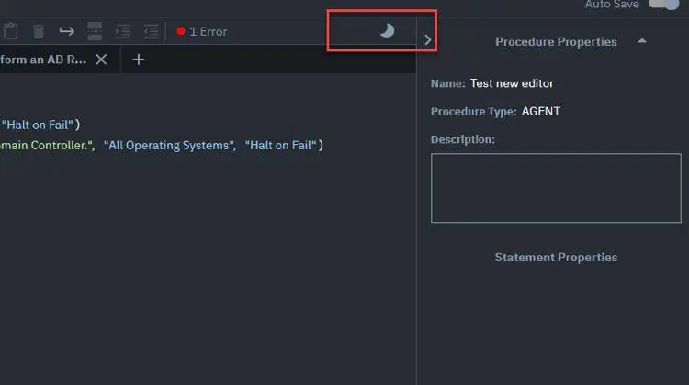The width and height of the screenshot is (689, 385).
Task: Collapse Procedure Properties using the triangle arrow
Action: [x=642, y=40]
